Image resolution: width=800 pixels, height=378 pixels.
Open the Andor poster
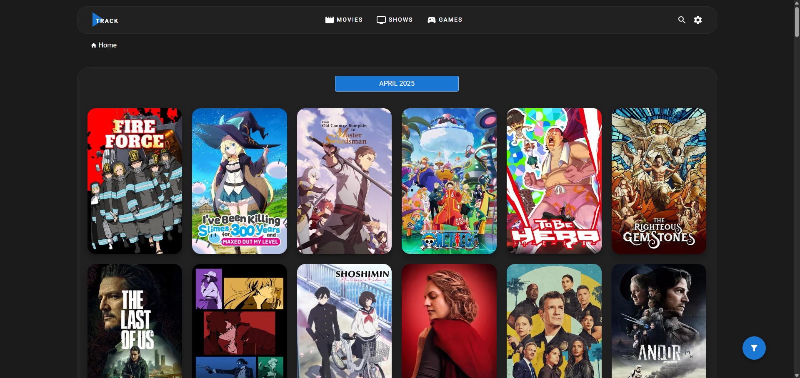[x=659, y=321]
